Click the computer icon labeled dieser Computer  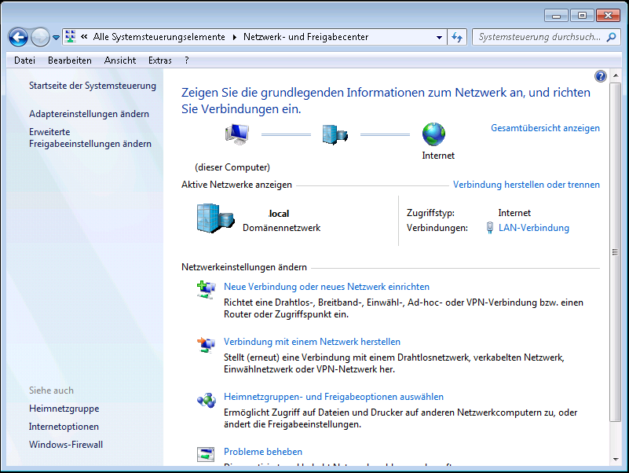236,134
